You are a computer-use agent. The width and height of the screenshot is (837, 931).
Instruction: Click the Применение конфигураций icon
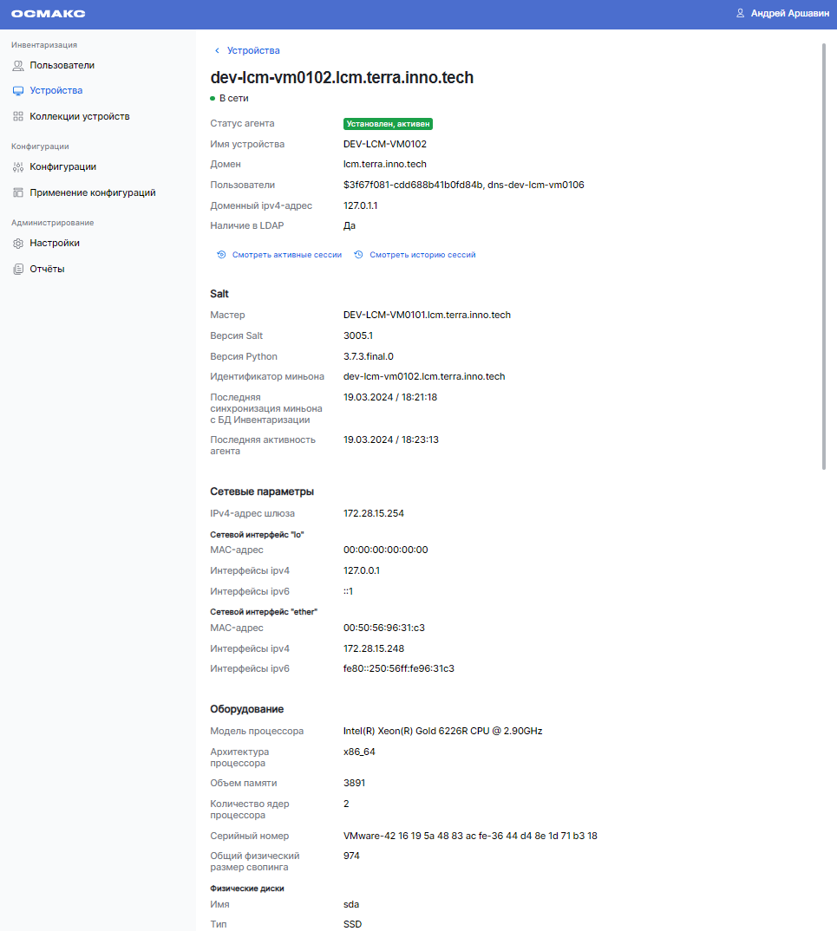point(18,192)
